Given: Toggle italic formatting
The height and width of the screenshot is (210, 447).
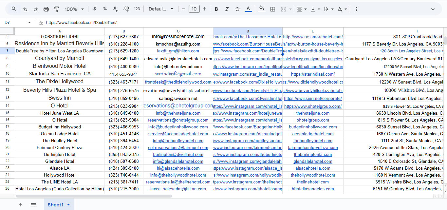Looking at the screenshot, I should (227, 9).
